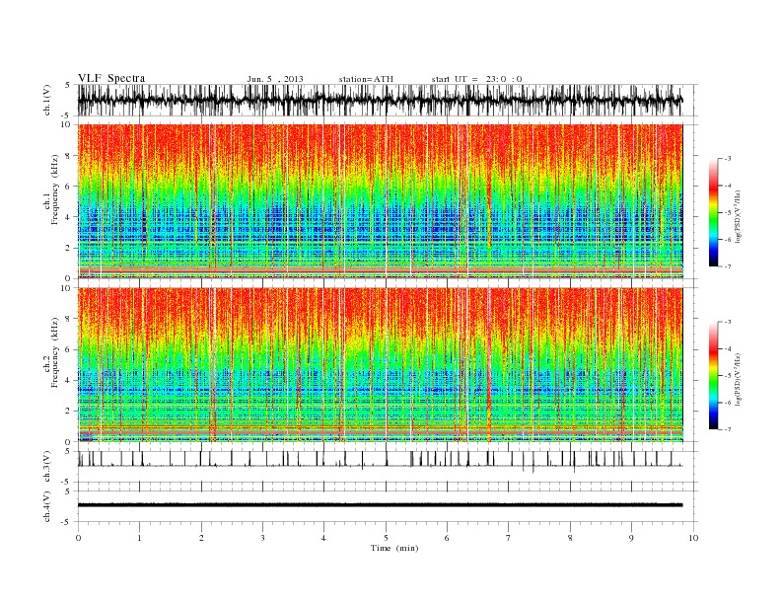Click inside the ch.1 spectrogram panel
Screen dimensions: 781x604
coord(380,201)
